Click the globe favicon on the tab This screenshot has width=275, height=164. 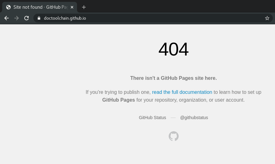[x=8, y=7]
